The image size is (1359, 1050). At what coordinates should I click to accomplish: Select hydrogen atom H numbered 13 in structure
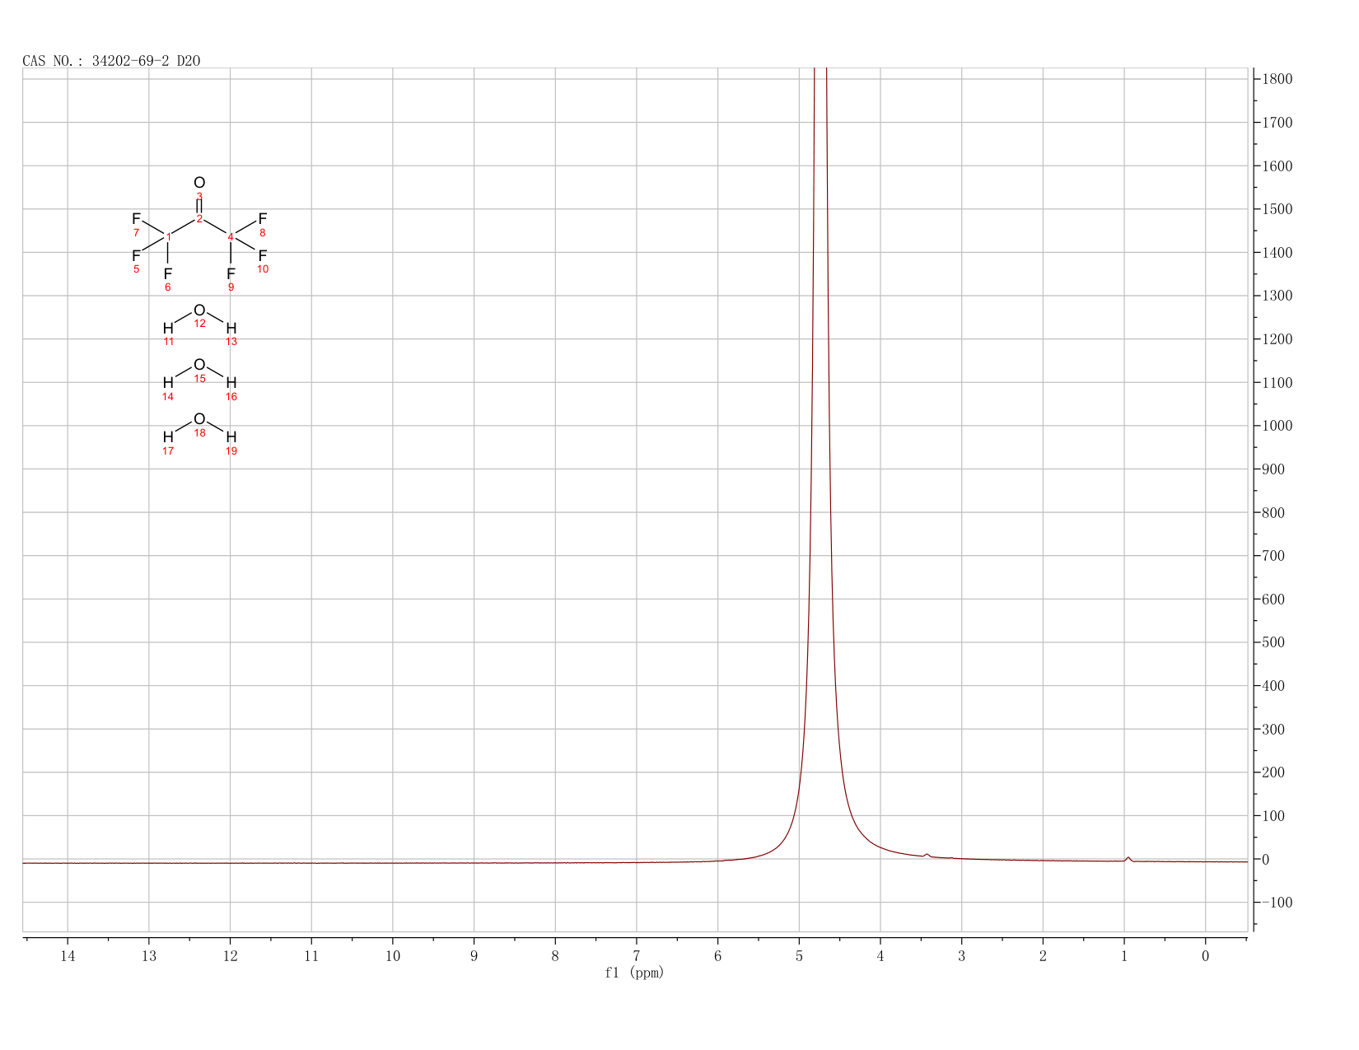coord(231,329)
